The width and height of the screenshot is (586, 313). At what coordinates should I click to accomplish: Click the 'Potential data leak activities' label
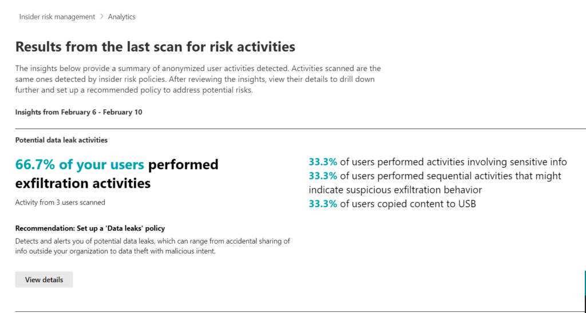pos(61,140)
